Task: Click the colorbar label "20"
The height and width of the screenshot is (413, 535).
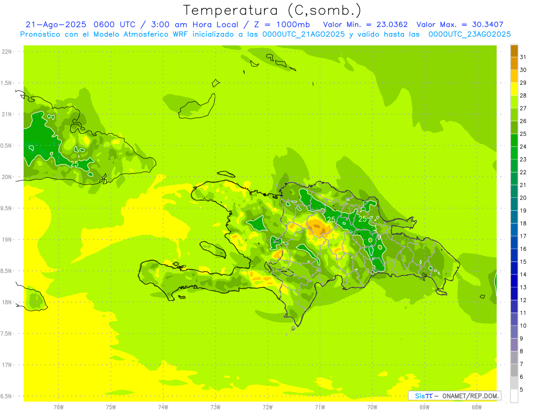Action: point(523,198)
